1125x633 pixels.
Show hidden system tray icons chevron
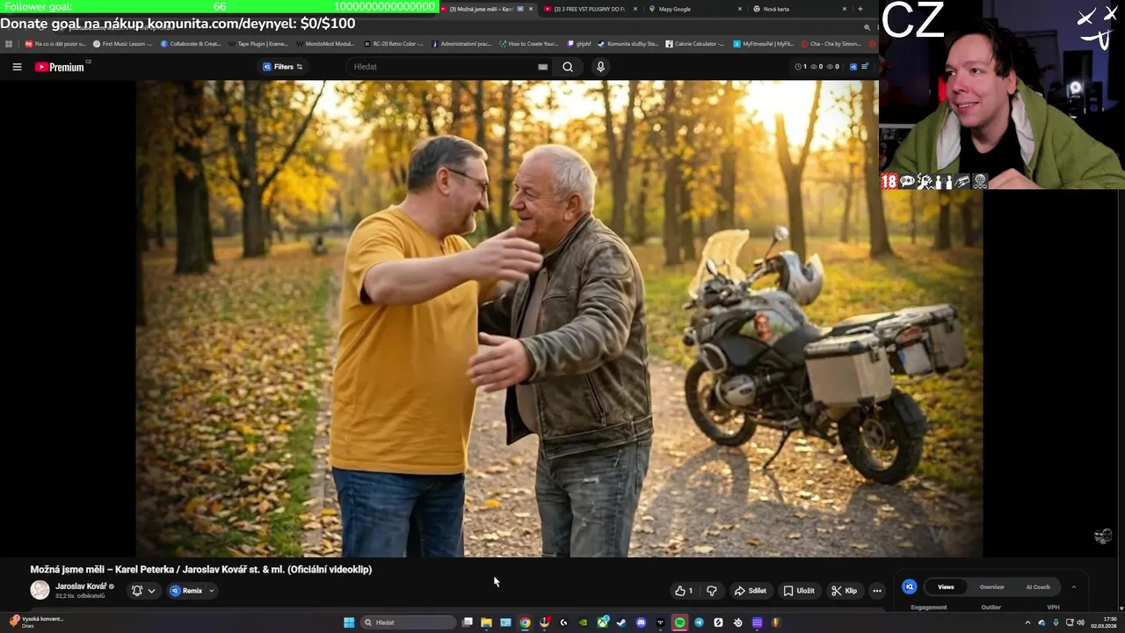(x=1027, y=622)
